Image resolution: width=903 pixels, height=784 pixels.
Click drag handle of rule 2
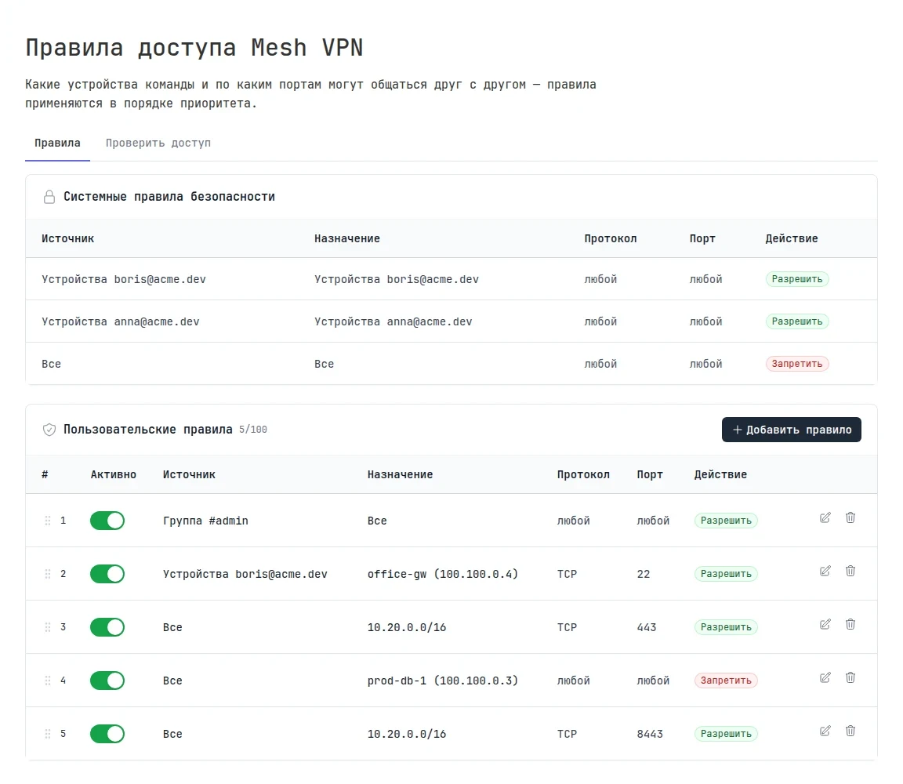tap(48, 574)
